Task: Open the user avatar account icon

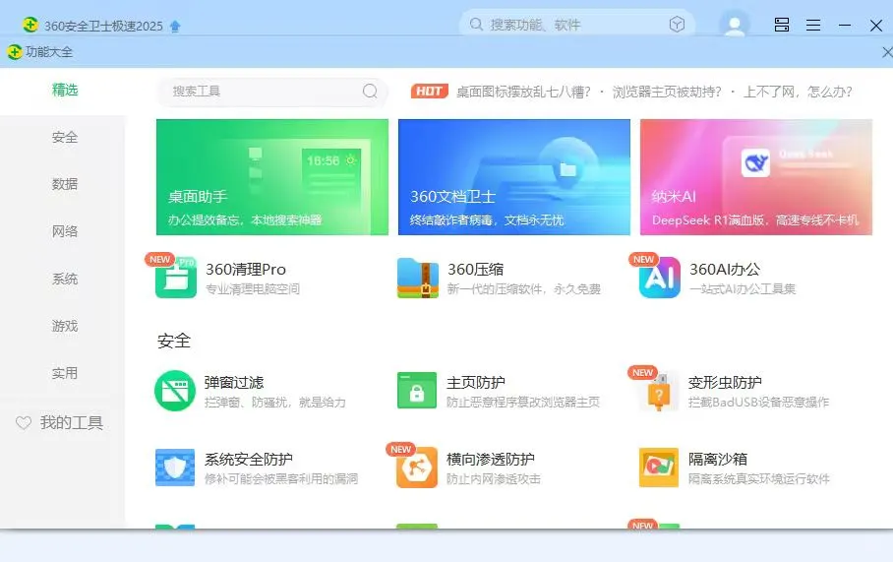Action: tap(735, 25)
